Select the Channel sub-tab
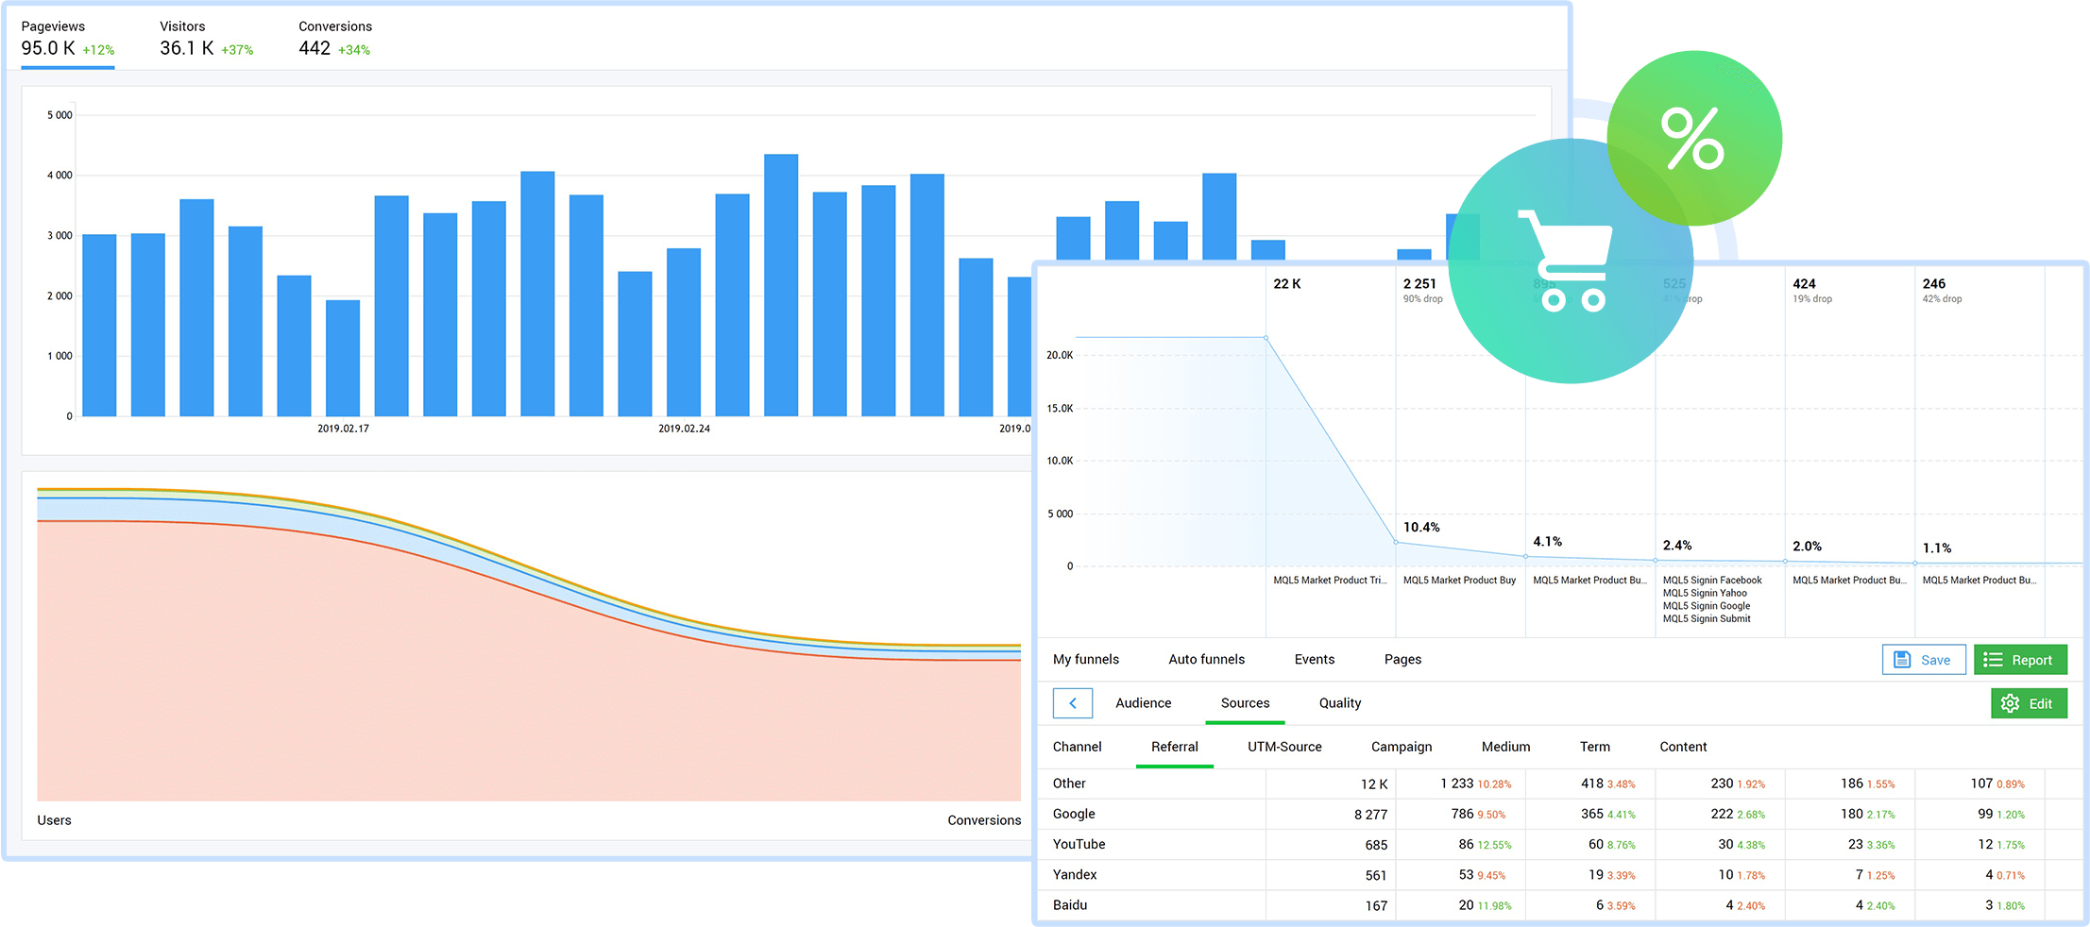The width and height of the screenshot is (2090, 927). [1077, 747]
